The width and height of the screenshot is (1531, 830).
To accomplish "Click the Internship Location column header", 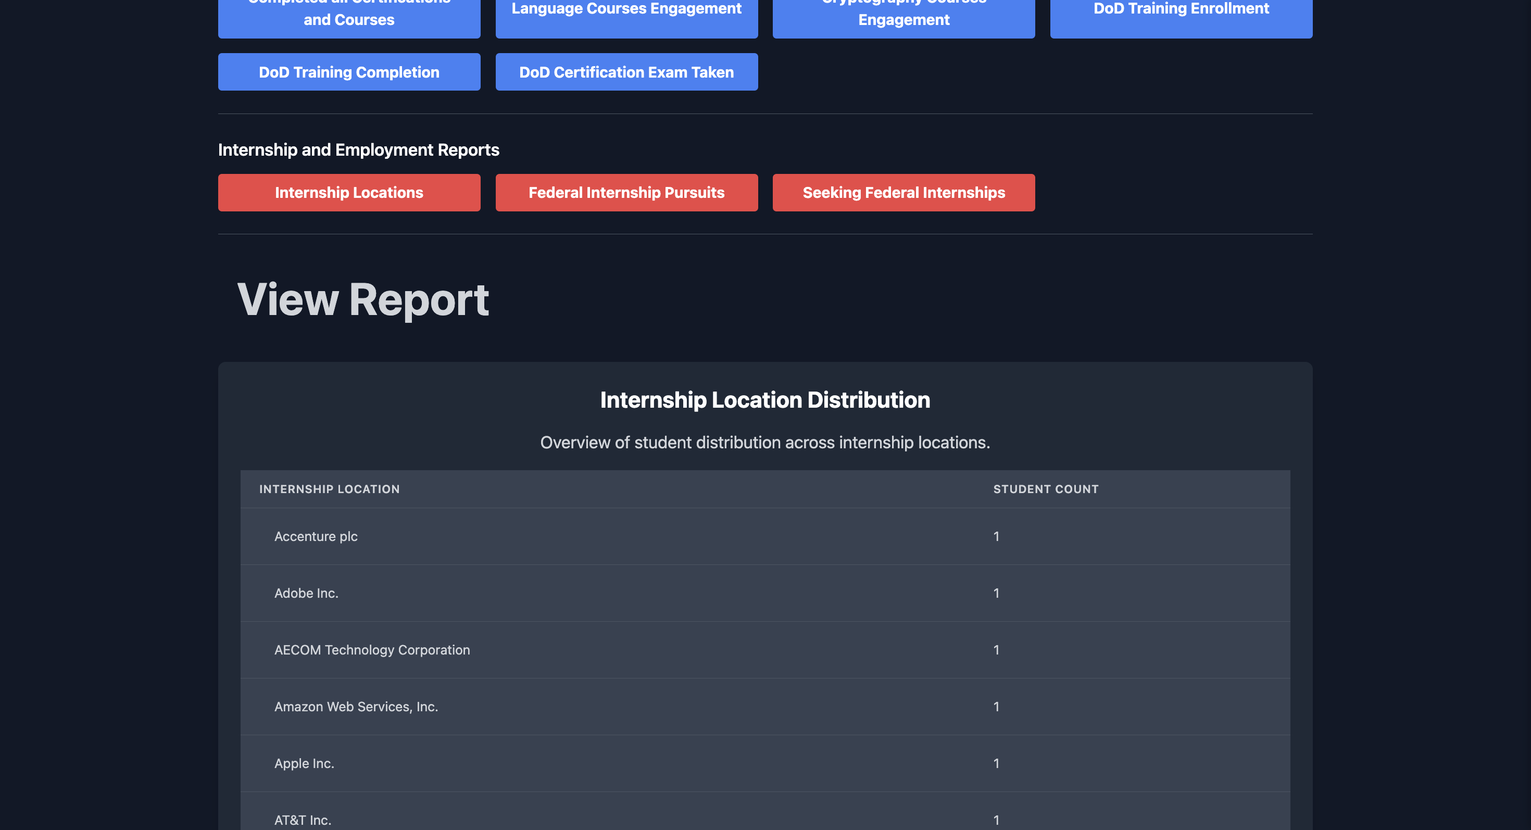I will [329, 489].
